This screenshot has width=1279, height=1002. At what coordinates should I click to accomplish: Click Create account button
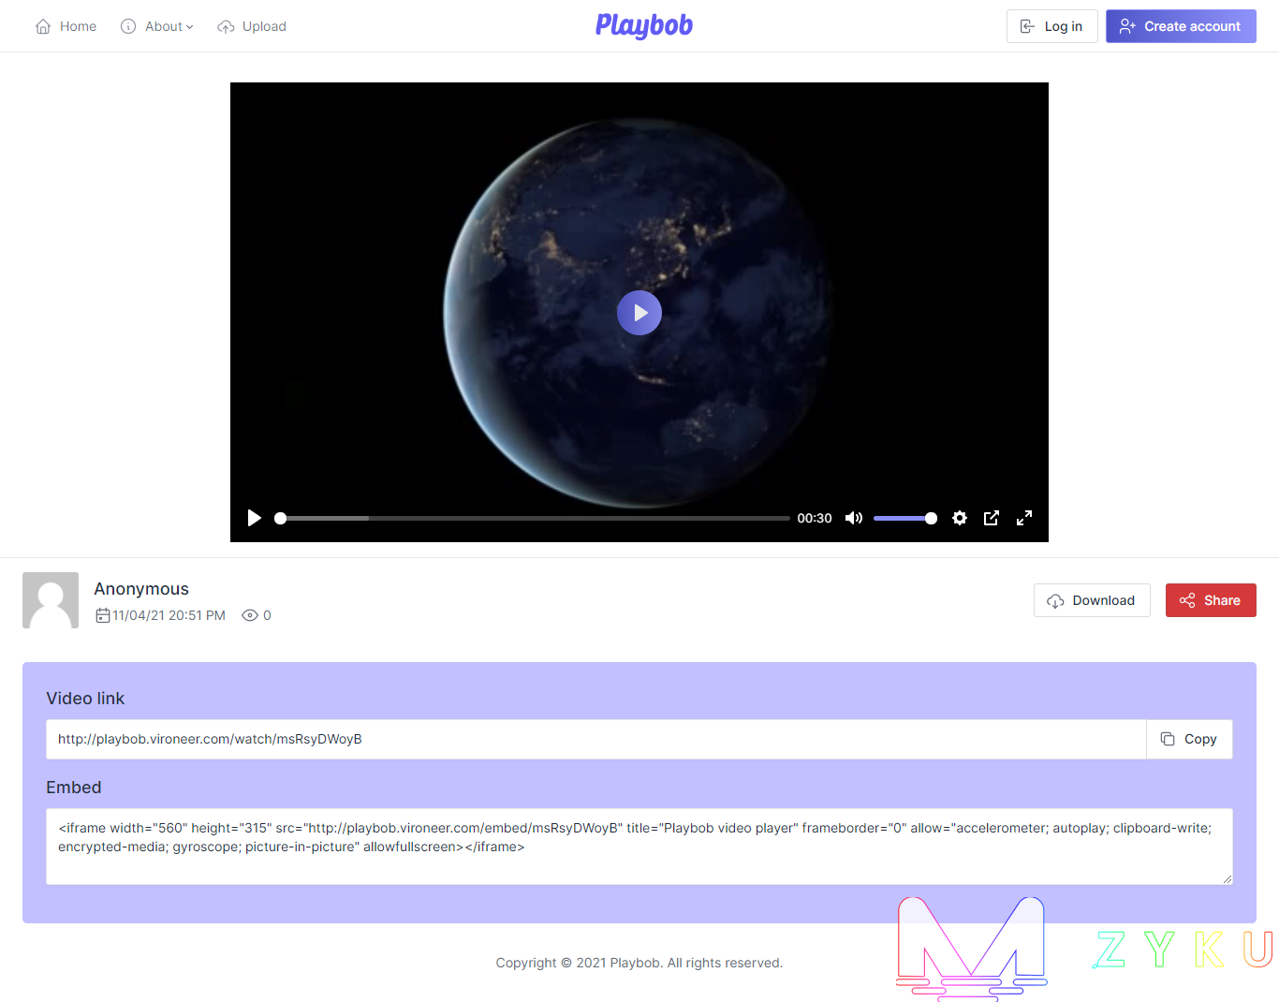coord(1181,26)
